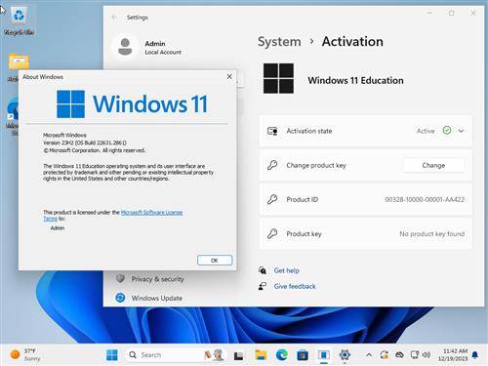Click the volume speaker tray icon
Viewport: 488px width, 366px height.
(427, 354)
